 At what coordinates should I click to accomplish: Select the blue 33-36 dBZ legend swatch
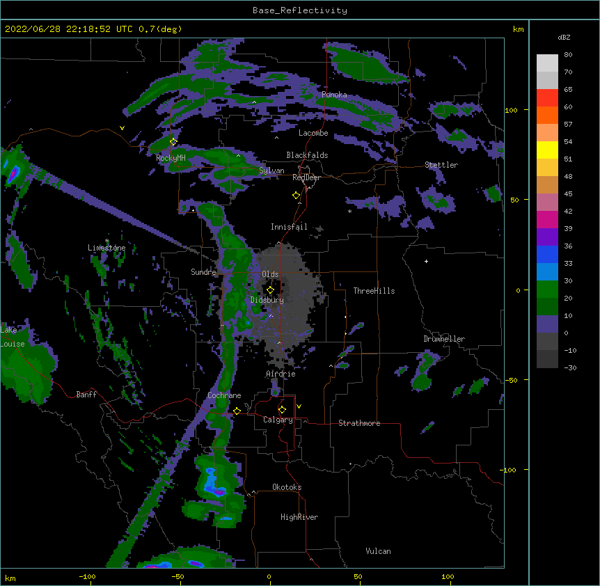click(547, 254)
